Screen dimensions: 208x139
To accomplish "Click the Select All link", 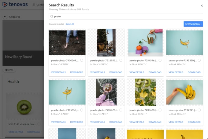I will [x=70, y=24].
